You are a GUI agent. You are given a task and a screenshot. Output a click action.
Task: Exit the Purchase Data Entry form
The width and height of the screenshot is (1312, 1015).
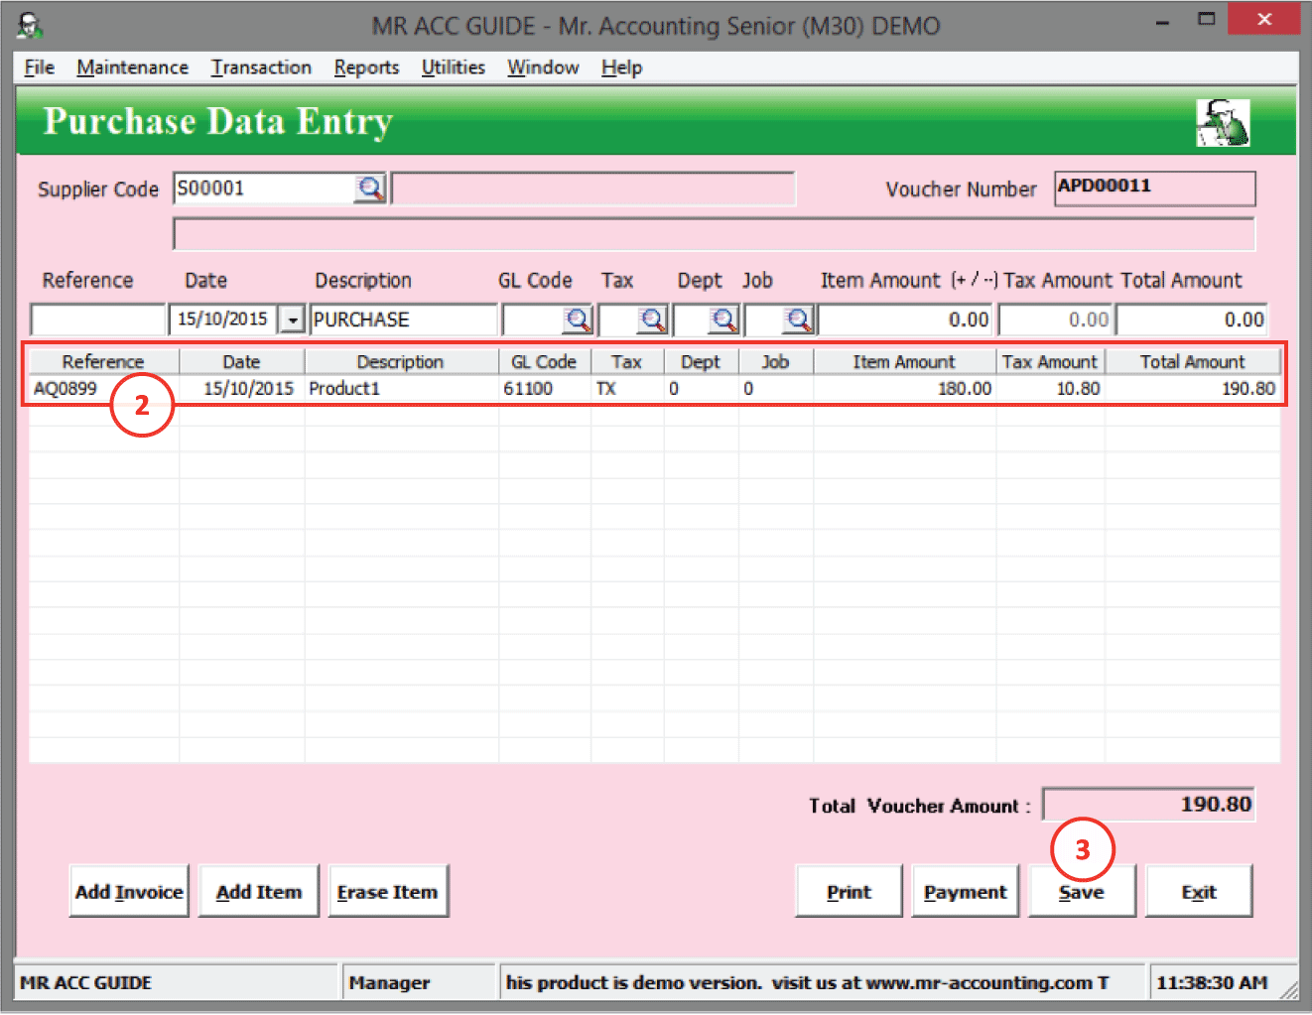tap(1199, 891)
